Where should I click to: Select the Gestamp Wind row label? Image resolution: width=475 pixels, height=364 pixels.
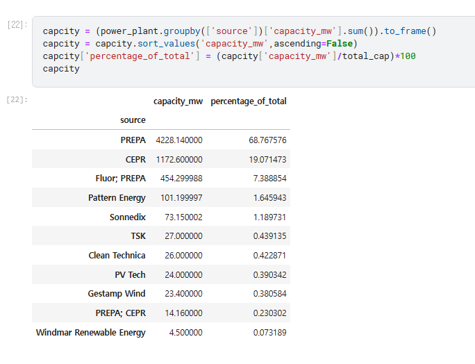[117, 294]
